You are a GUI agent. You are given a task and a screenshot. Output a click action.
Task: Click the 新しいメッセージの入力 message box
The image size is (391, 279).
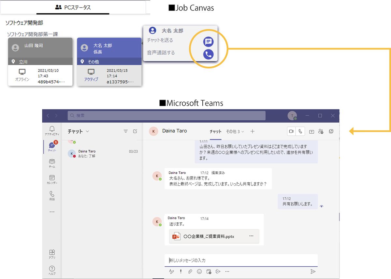(241, 260)
